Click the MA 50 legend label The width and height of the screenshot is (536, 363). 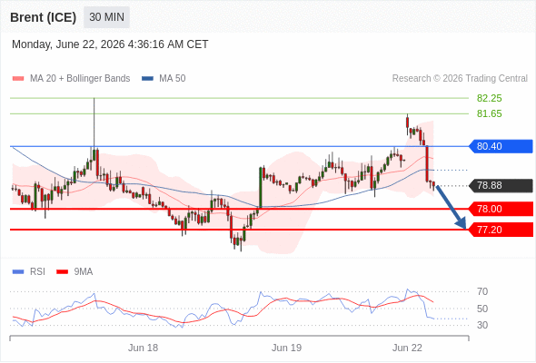click(173, 79)
